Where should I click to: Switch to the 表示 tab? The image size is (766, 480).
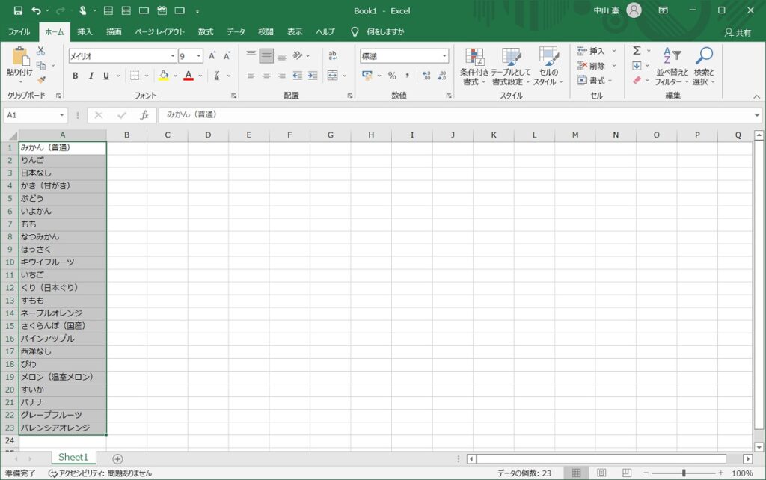295,31
